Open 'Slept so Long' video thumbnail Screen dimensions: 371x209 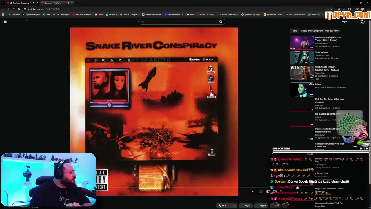point(302,57)
